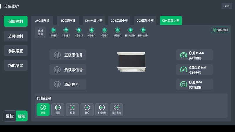Select 伺服控制 in left sidebar

pos(16,21)
